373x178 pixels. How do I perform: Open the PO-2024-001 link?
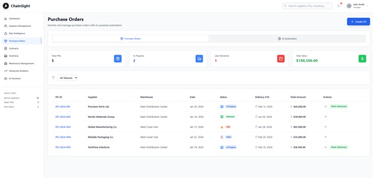[x=63, y=107]
